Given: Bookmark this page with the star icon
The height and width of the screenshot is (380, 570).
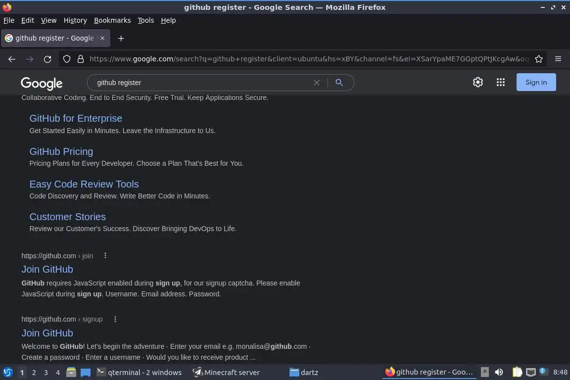Looking at the screenshot, I should pos(539,59).
